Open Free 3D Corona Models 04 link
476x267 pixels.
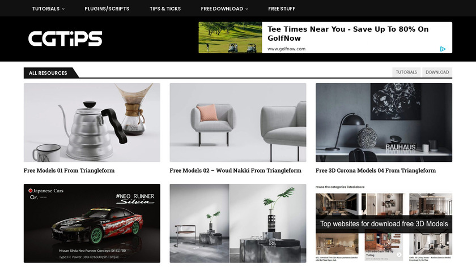click(x=376, y=170)
